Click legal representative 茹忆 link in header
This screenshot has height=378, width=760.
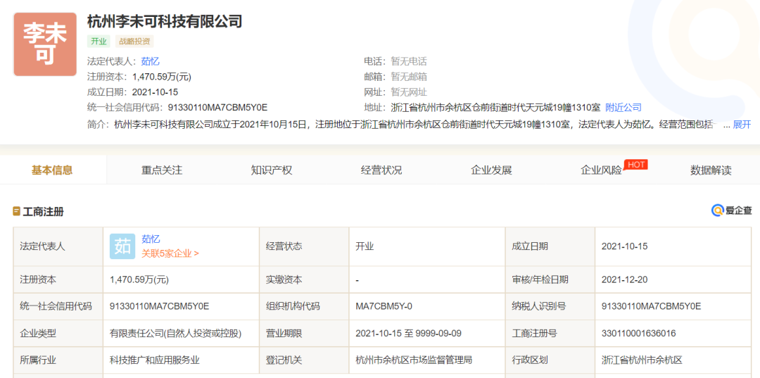[151, 61]
